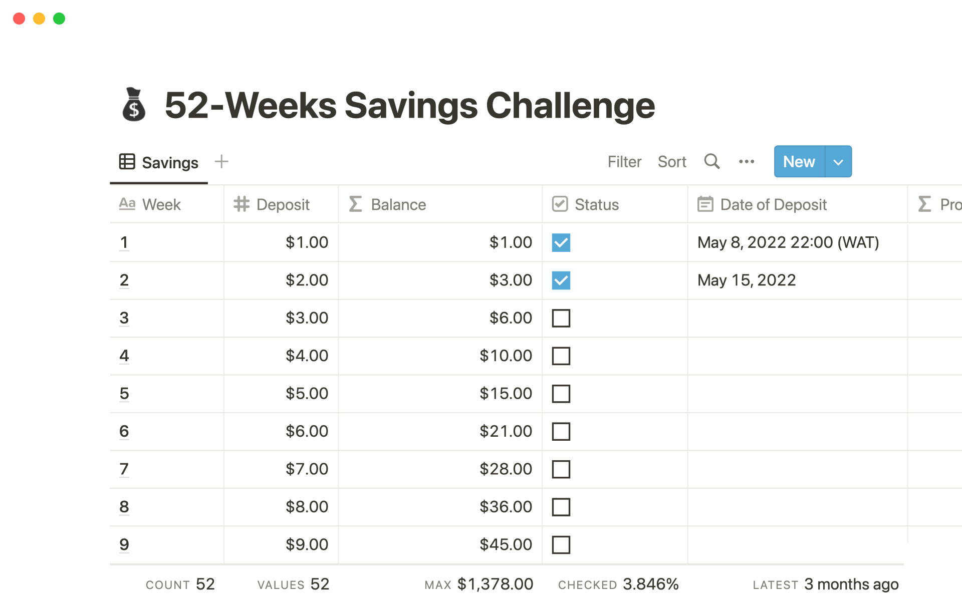Viewport: 962px width, 601px height.
Task: Enable the checked status for Week 5
Action: (x=561, y=394)
